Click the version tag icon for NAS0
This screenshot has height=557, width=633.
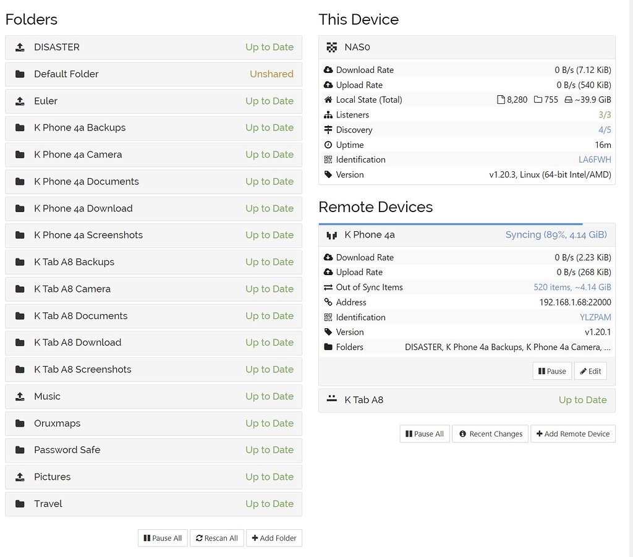[x=328, y=174]
